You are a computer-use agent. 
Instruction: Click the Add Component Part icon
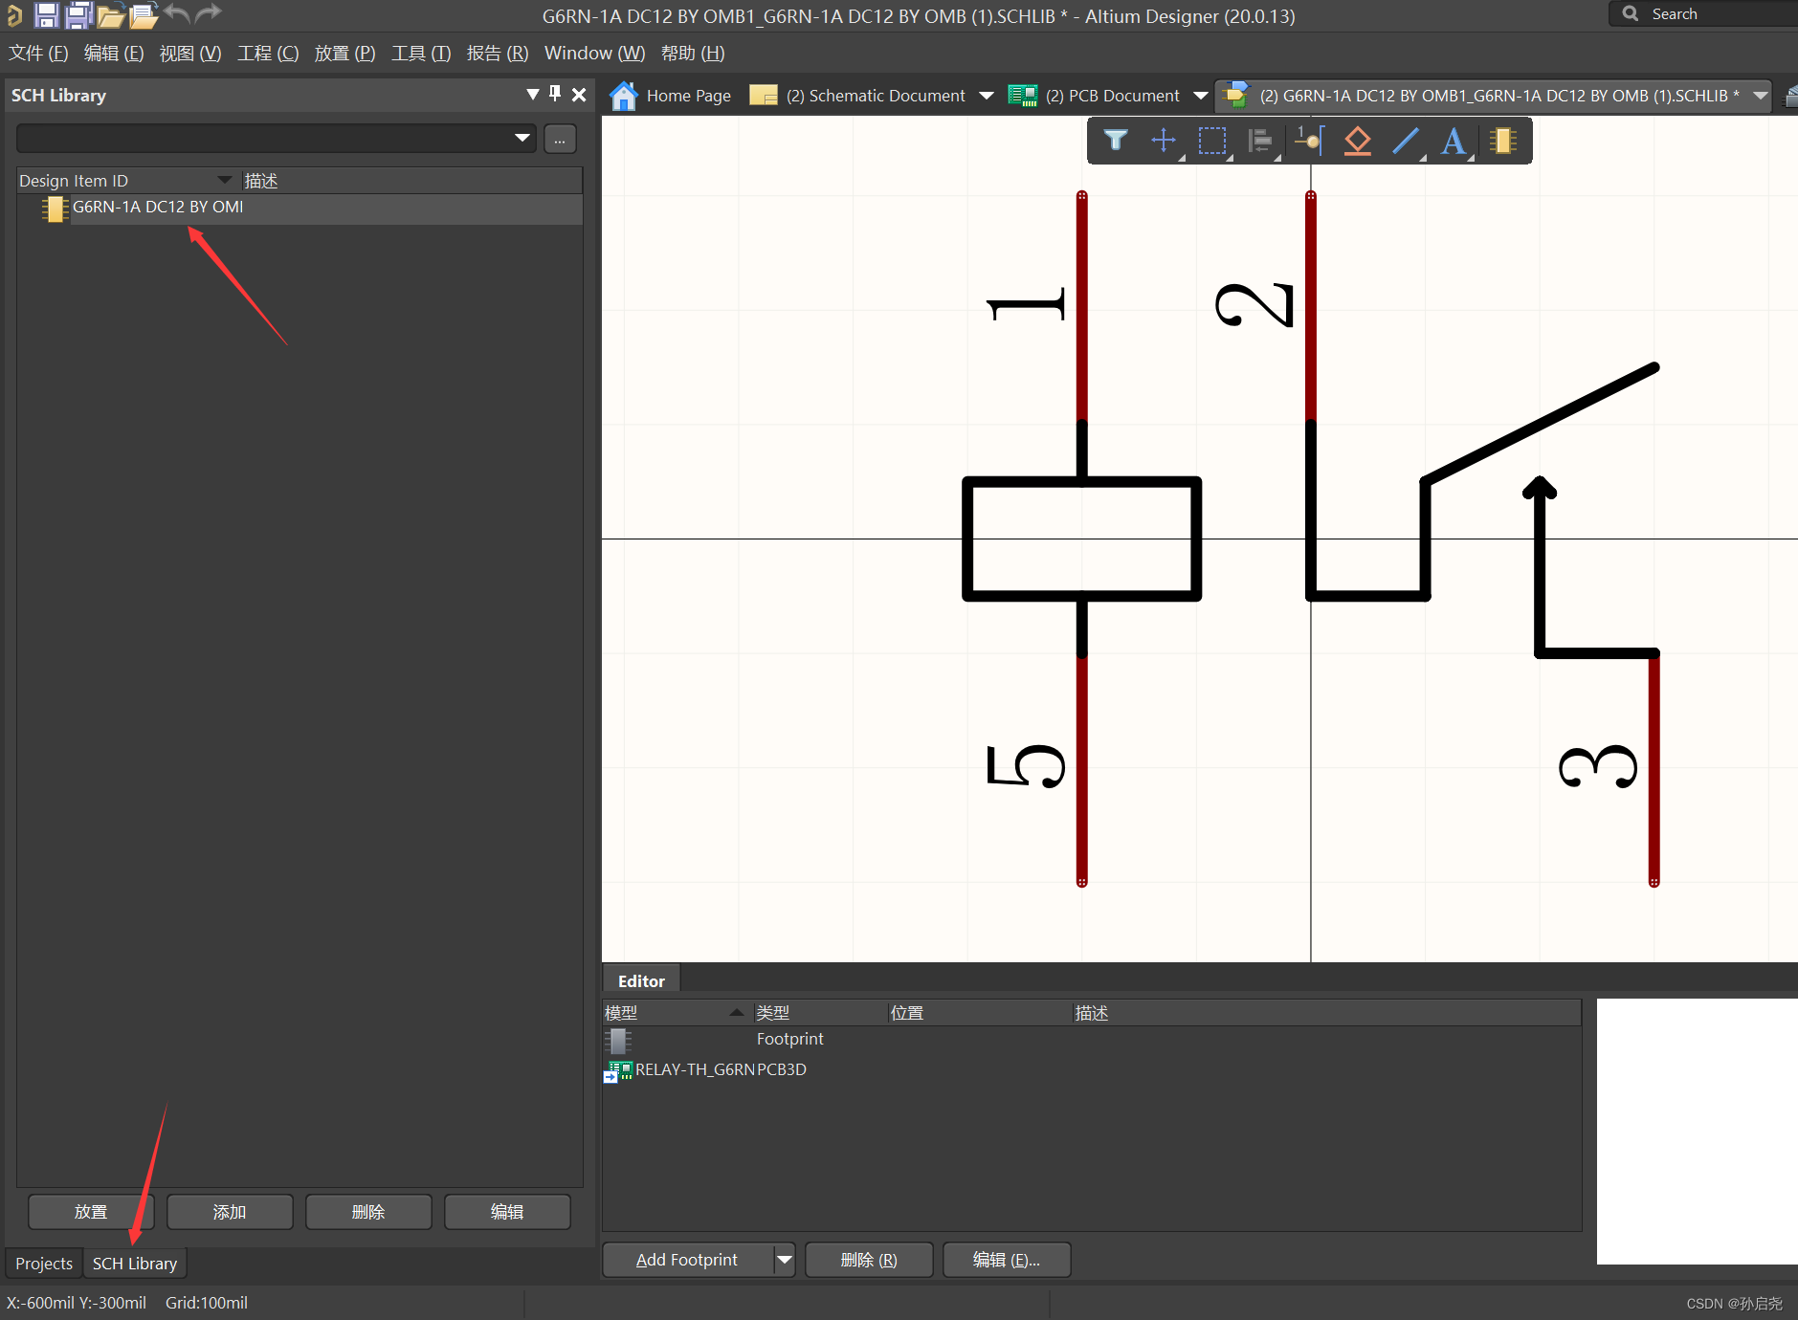pyautogui.click(x=1503, y=141)
